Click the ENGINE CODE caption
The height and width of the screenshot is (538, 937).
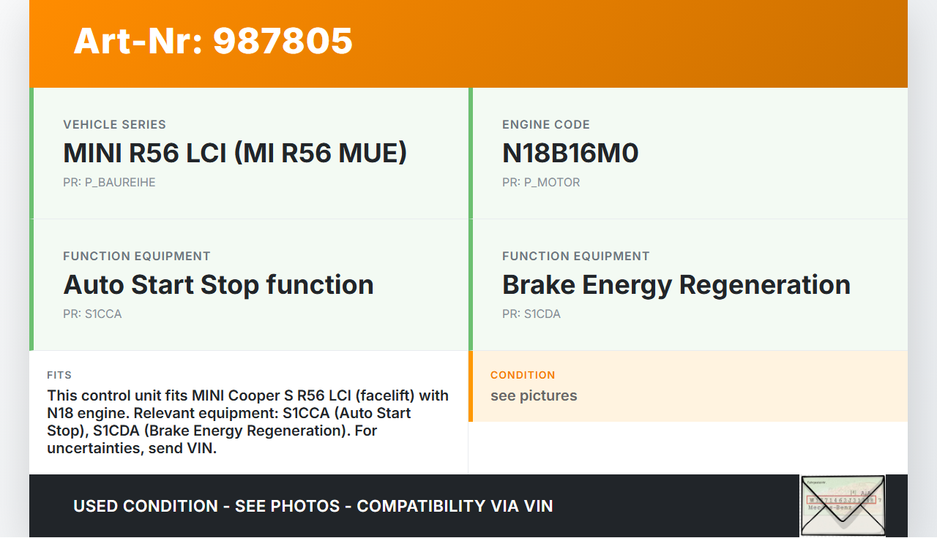pyautogui.click(x=546, y=124)
